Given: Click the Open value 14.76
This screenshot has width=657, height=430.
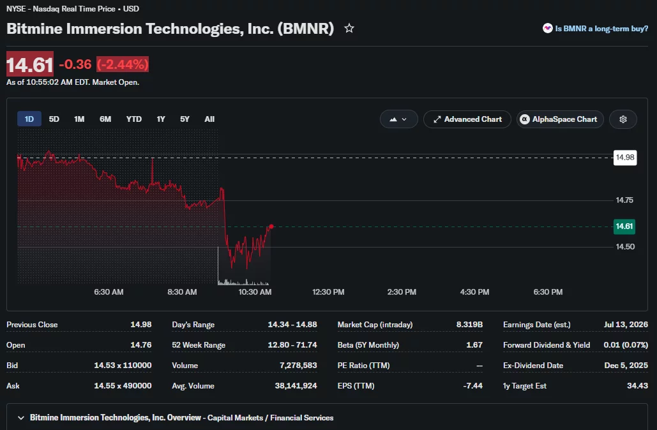Looking at the screenshot, I should click(140, 345).
